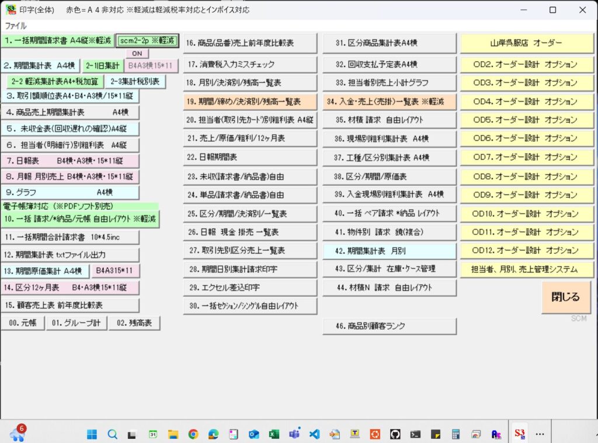Click 33. 担当者別売上小計グラフ

coord(389,83)
